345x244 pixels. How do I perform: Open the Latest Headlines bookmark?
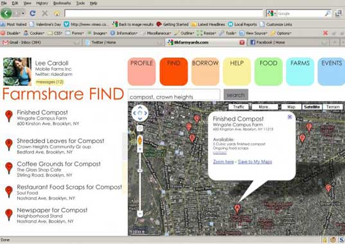208,24
